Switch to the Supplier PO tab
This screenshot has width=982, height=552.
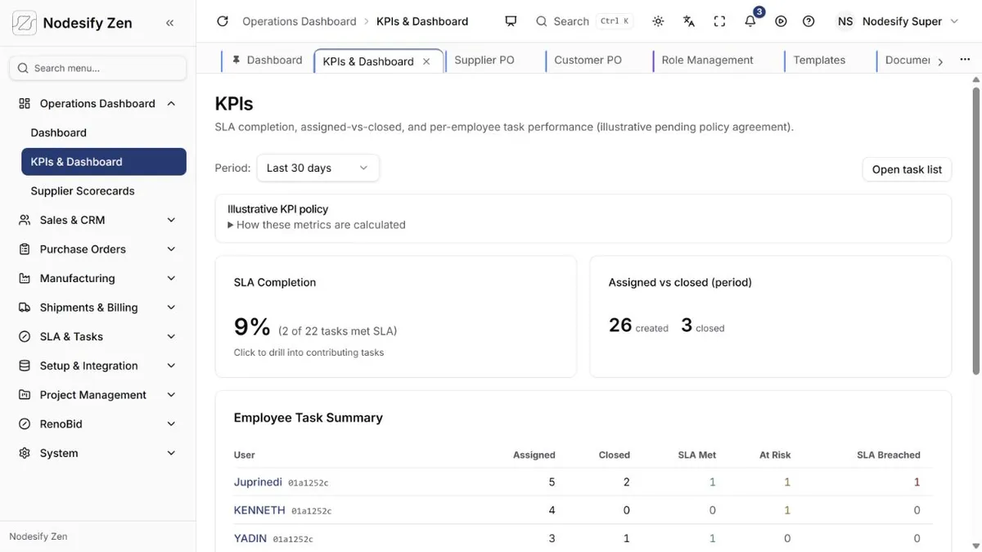(x=484, y=60)
